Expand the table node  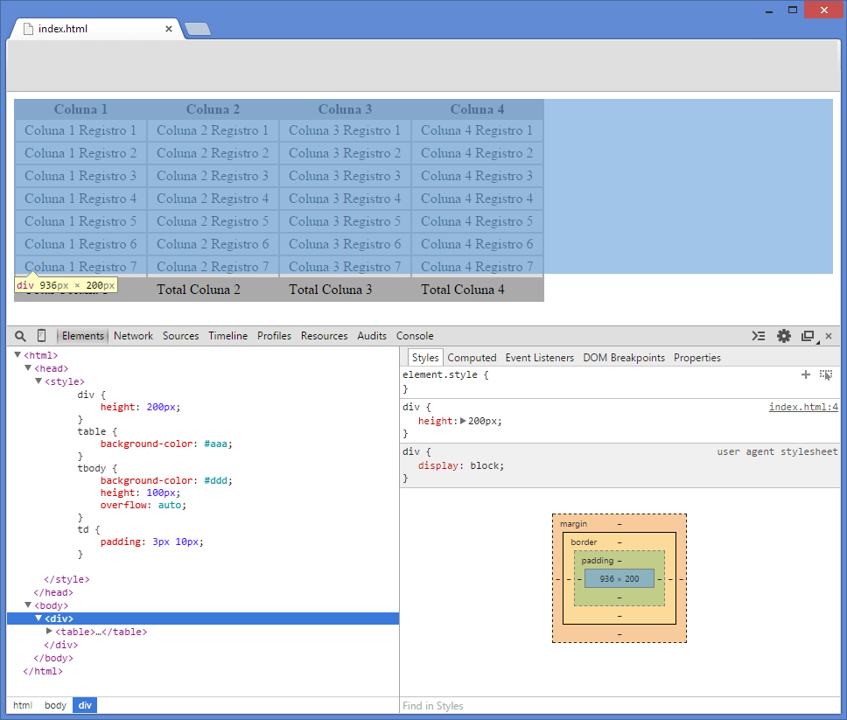coord(49,631)
